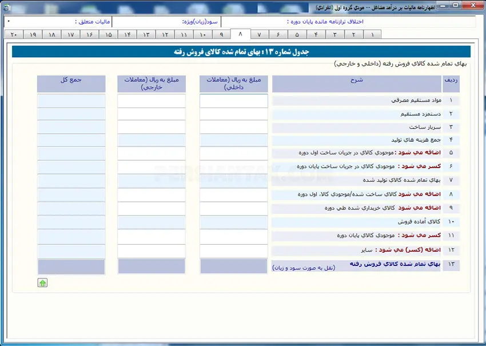Click domestic amount field for دستمزد مستقيم
Image resolution: width=486 pixels, height=346 pixels.
(x=234, y=114)
